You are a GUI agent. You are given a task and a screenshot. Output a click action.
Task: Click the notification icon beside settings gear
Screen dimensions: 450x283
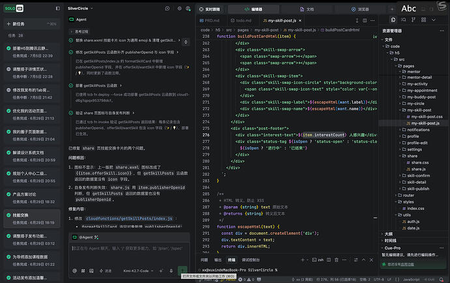click(x=188, y=8)
